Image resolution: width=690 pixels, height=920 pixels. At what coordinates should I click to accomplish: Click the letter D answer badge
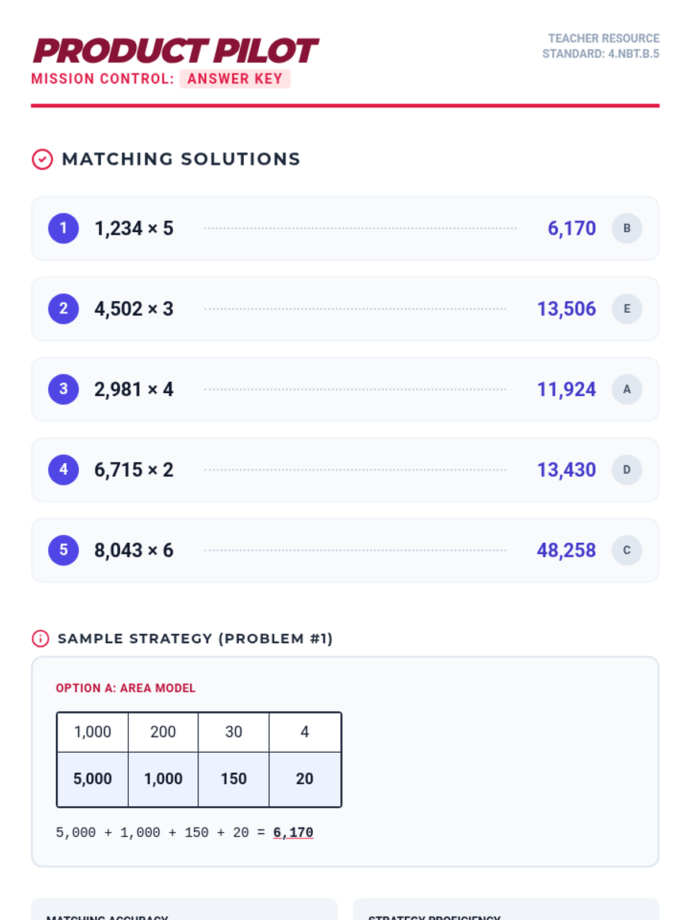(627, 470)
